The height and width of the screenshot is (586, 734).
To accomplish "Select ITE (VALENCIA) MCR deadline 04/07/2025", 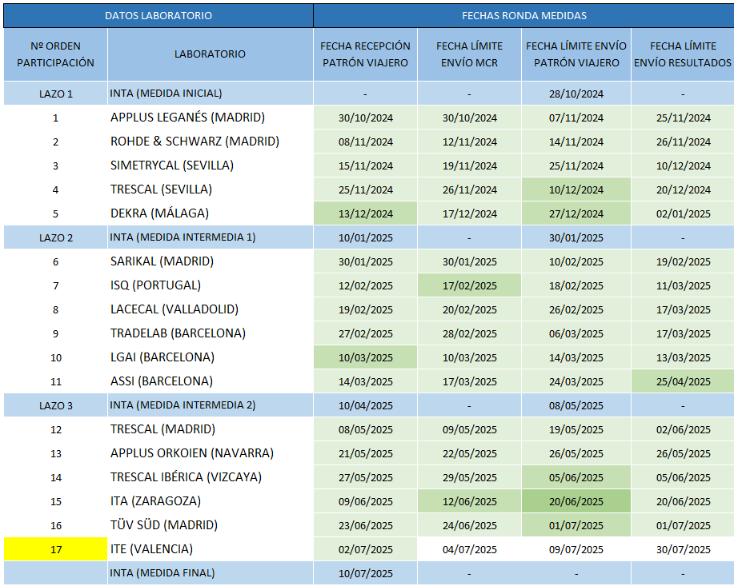I will (x=469, y=549).
